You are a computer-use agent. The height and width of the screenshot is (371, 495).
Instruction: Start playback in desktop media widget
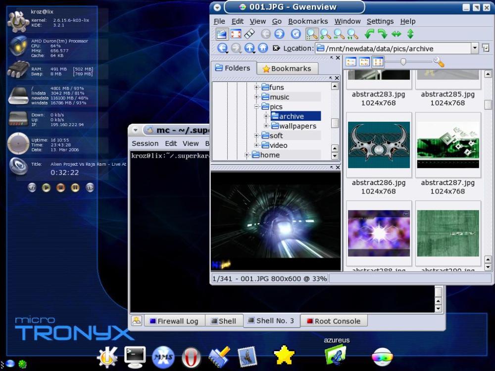point(47,187)
